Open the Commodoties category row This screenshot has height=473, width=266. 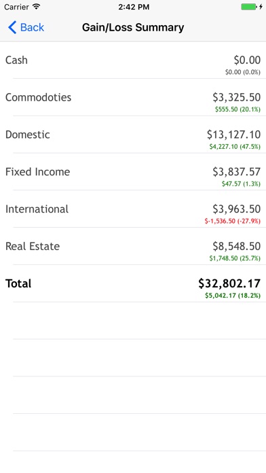133,97
